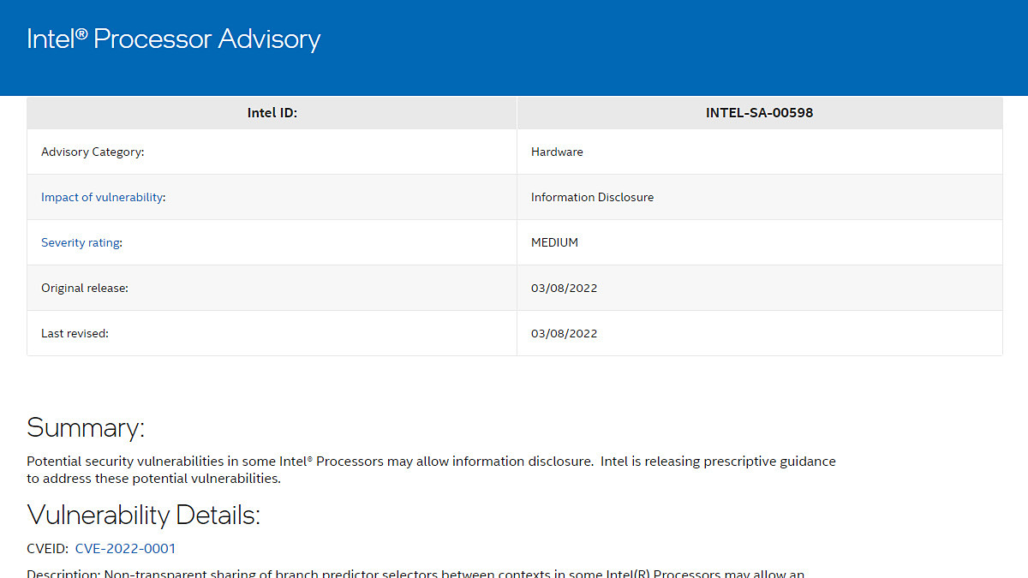Click the "Summary:" heading
This screenshot has height=578, width=1028.
(x=86, y=427)
